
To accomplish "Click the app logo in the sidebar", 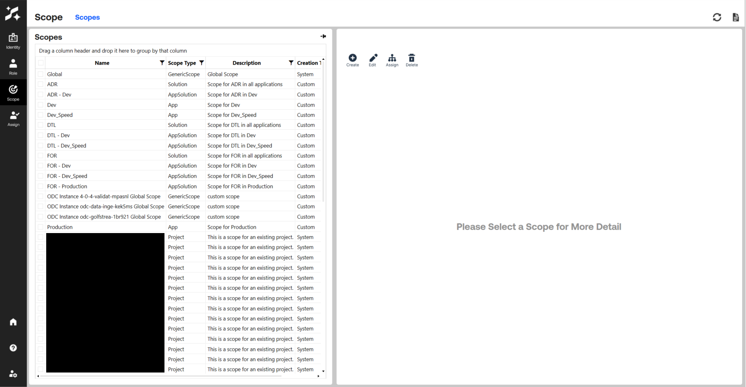I will [13, 13].
